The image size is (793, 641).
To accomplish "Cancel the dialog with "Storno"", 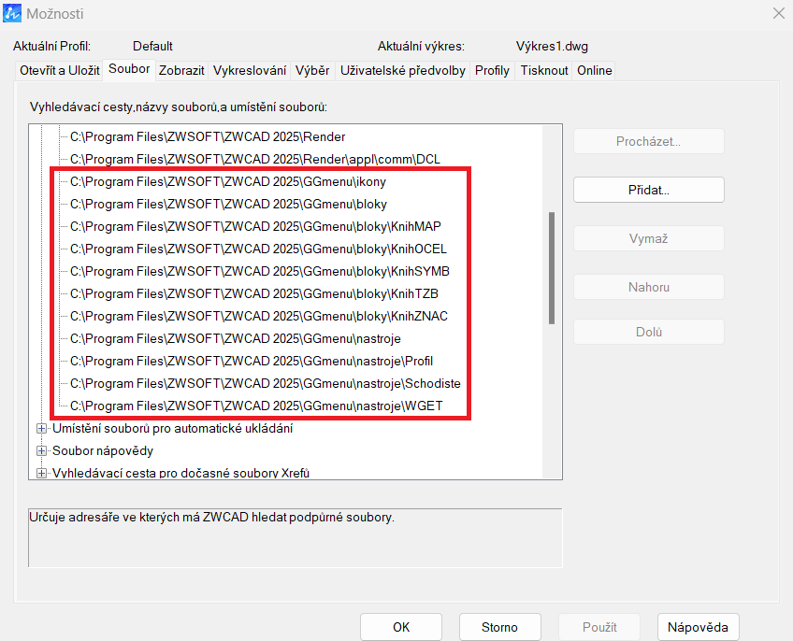I will coord(499,627).
